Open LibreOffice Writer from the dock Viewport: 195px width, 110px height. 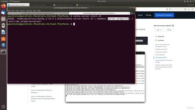click(x=3, y=32)
